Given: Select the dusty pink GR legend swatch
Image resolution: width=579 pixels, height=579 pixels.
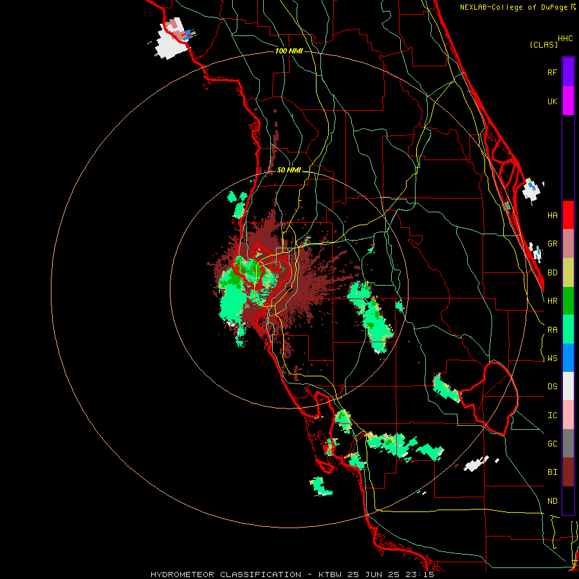Looking at the screenshot, I should point(568,243).
